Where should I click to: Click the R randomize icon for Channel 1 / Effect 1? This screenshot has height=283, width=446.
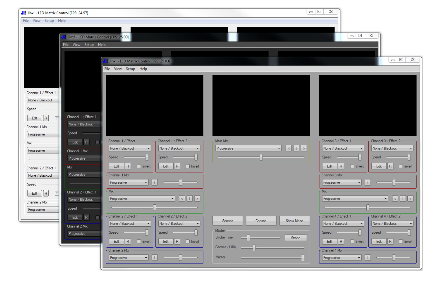coord(128,166)
